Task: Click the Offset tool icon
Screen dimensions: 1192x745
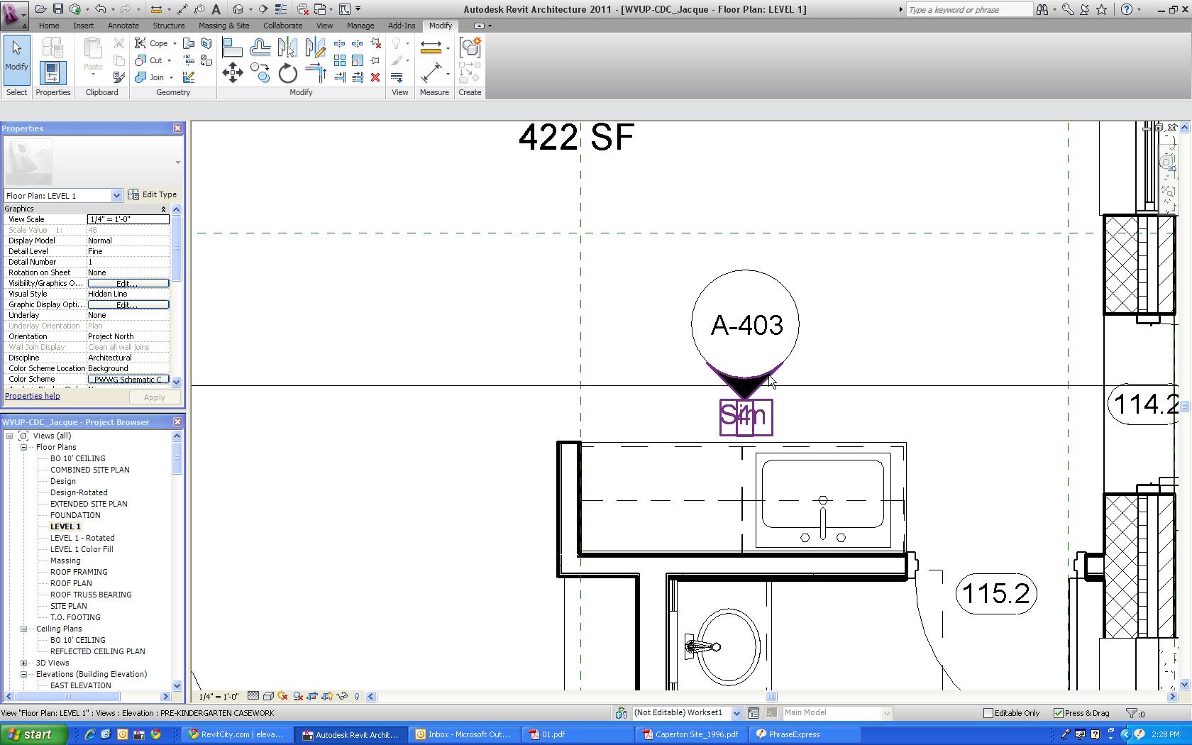Action: pos(260,48)
